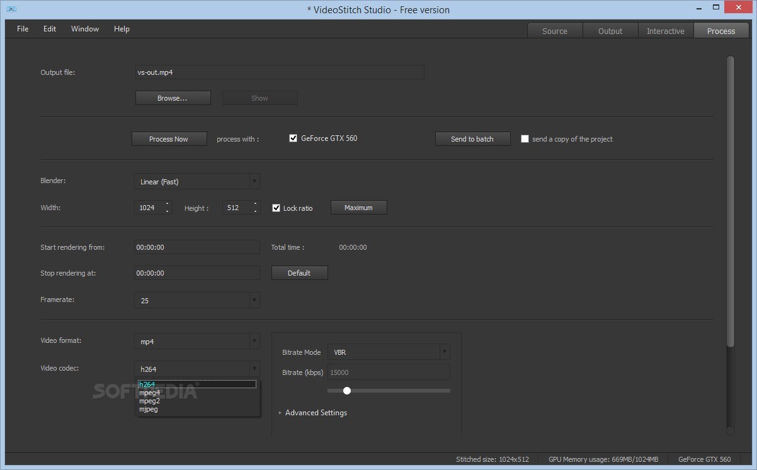
Task: Click the Total time value 00:00:00
Action: [x=353, y=247]
